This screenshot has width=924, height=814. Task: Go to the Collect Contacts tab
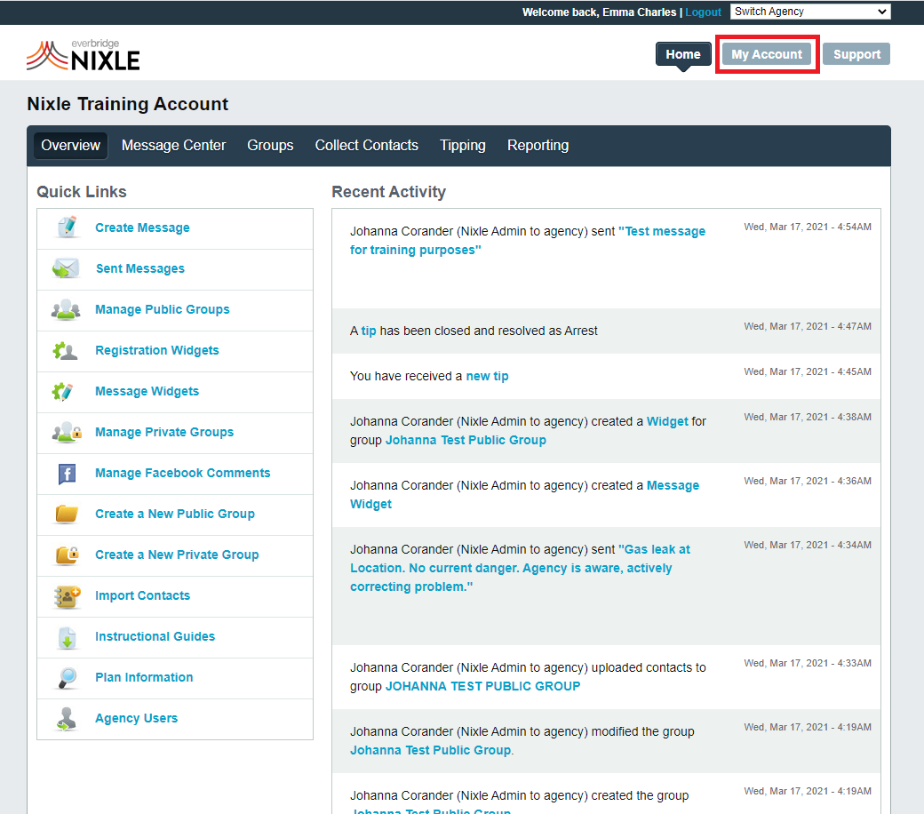click(x=366, y=146)
